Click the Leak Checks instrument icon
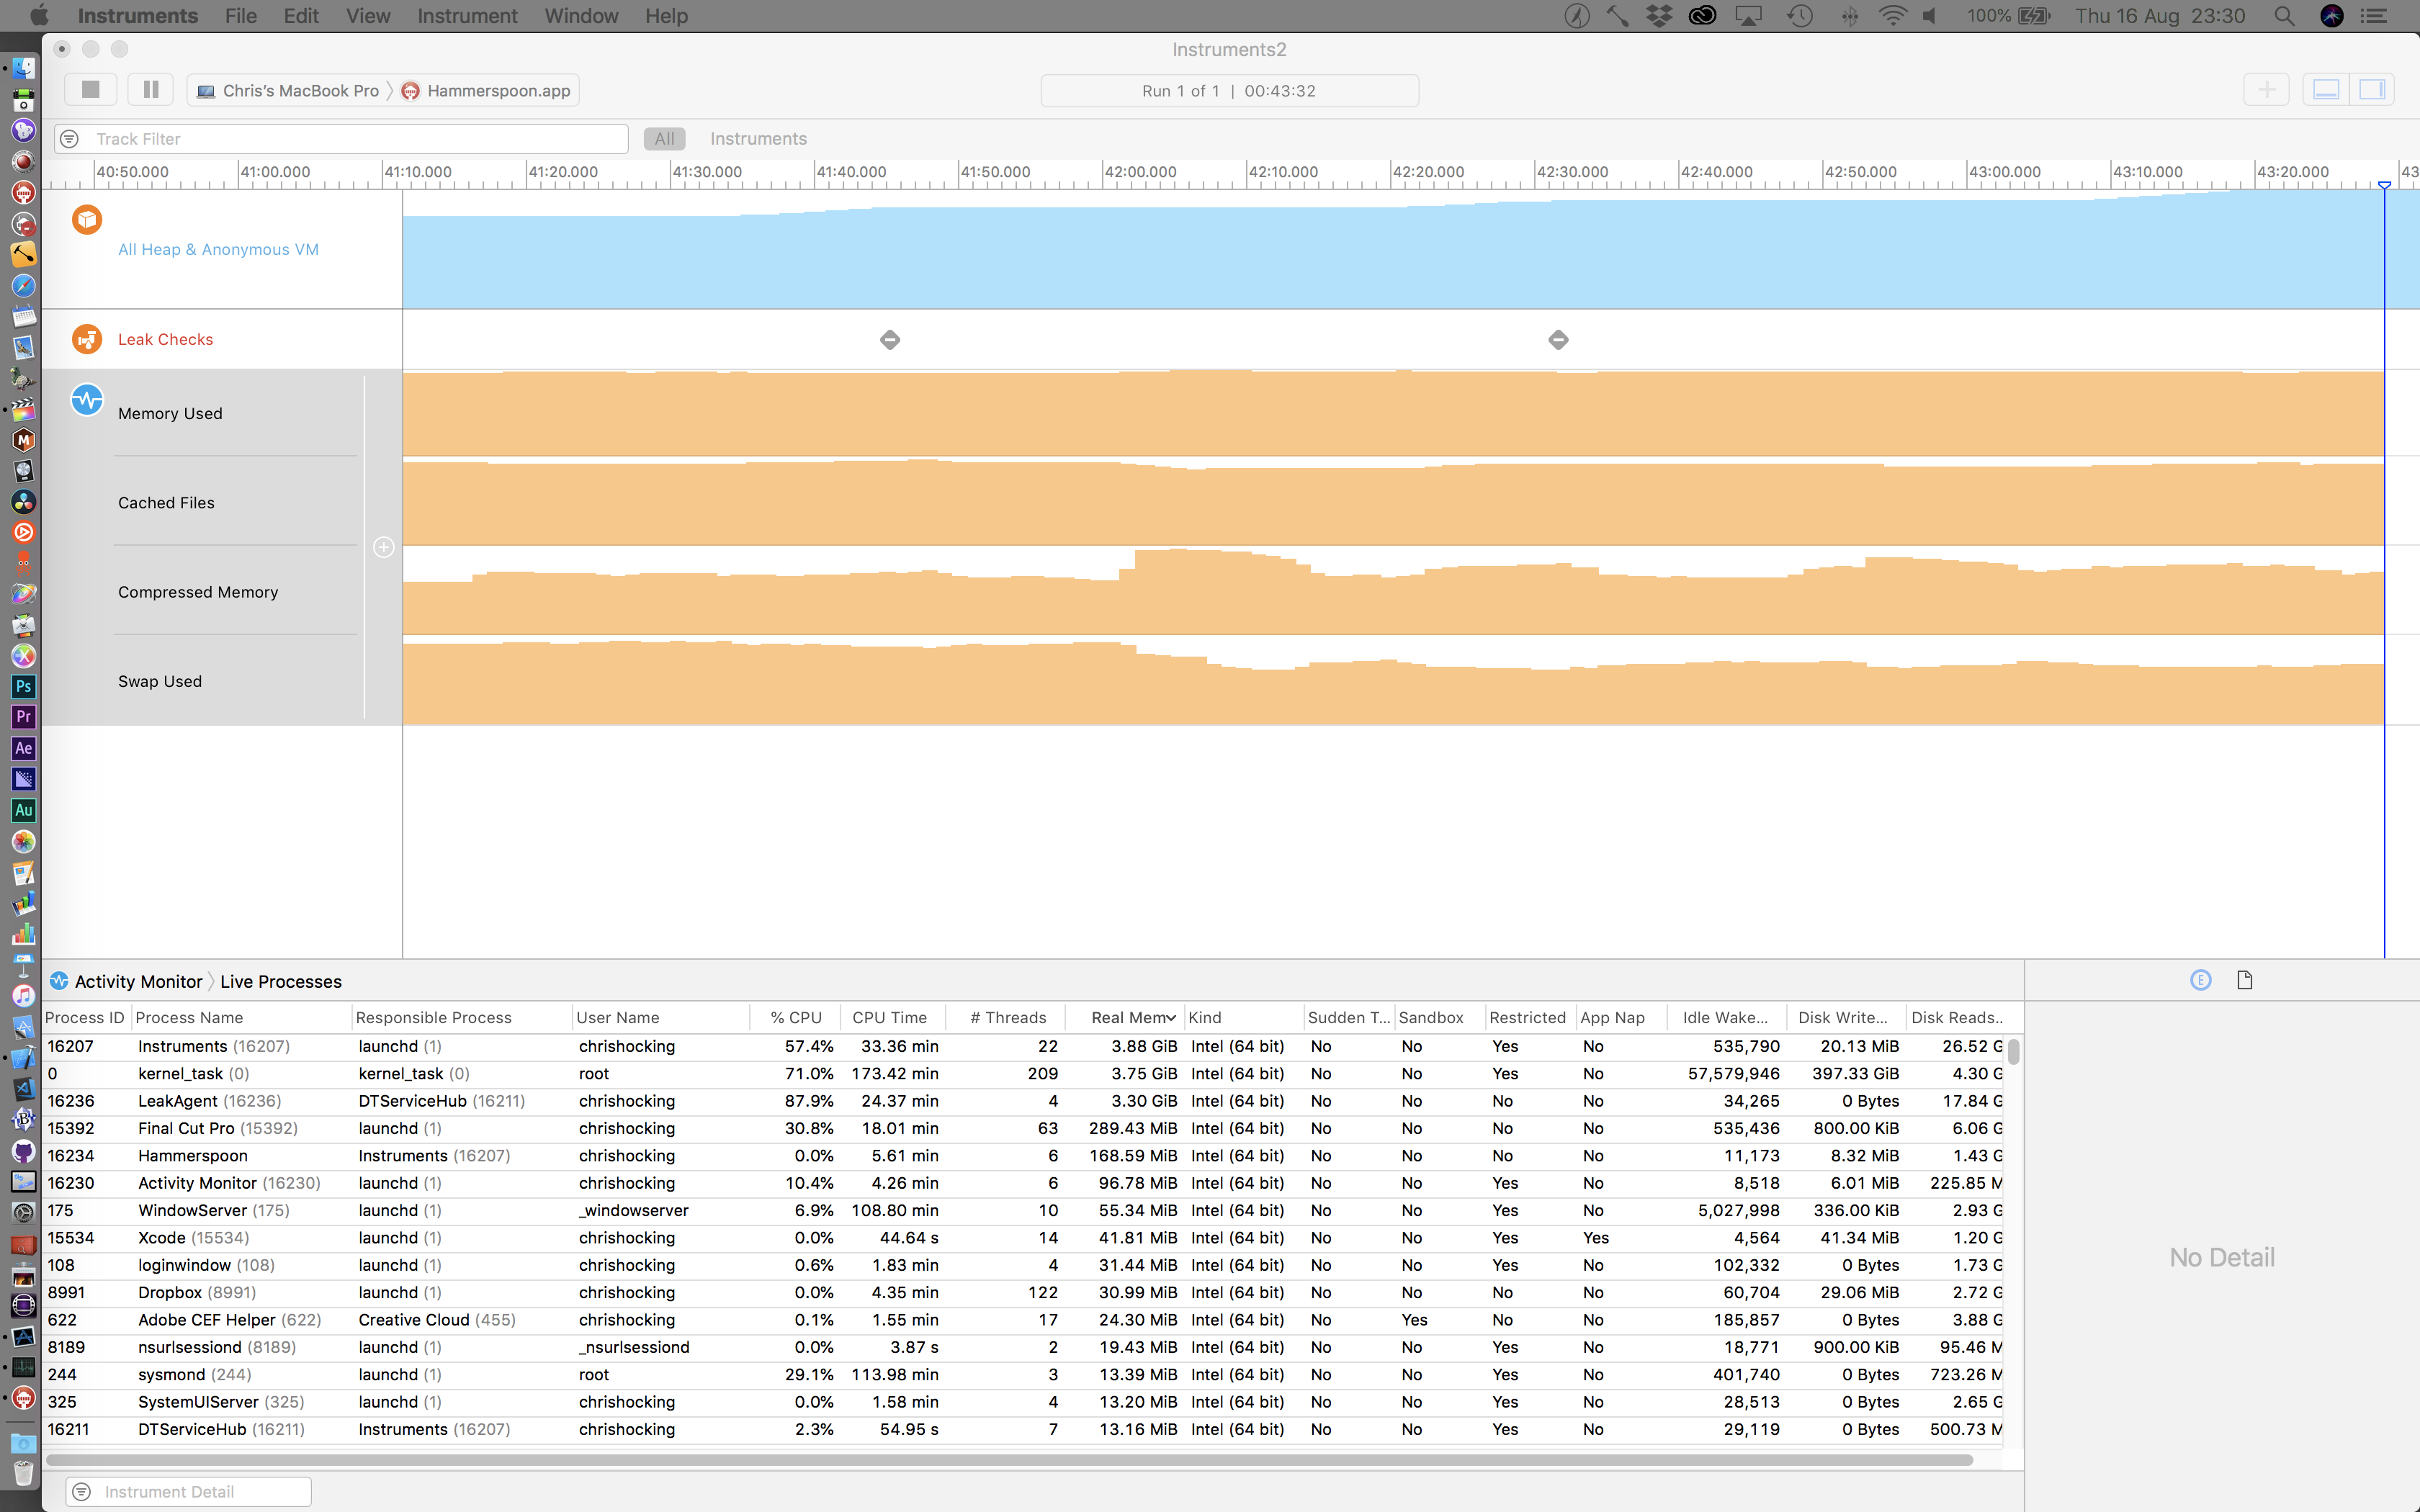2420x1512 pixels. (87, 339)
